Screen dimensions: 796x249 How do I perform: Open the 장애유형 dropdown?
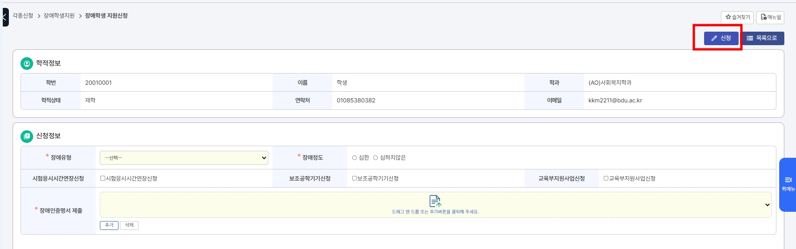184,158
